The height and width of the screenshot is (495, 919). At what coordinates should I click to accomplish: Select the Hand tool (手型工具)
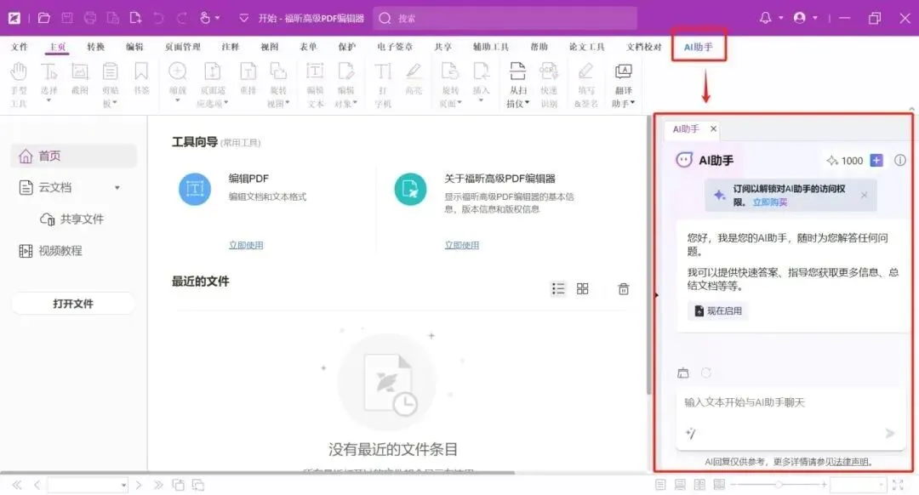tap(19, 85)
